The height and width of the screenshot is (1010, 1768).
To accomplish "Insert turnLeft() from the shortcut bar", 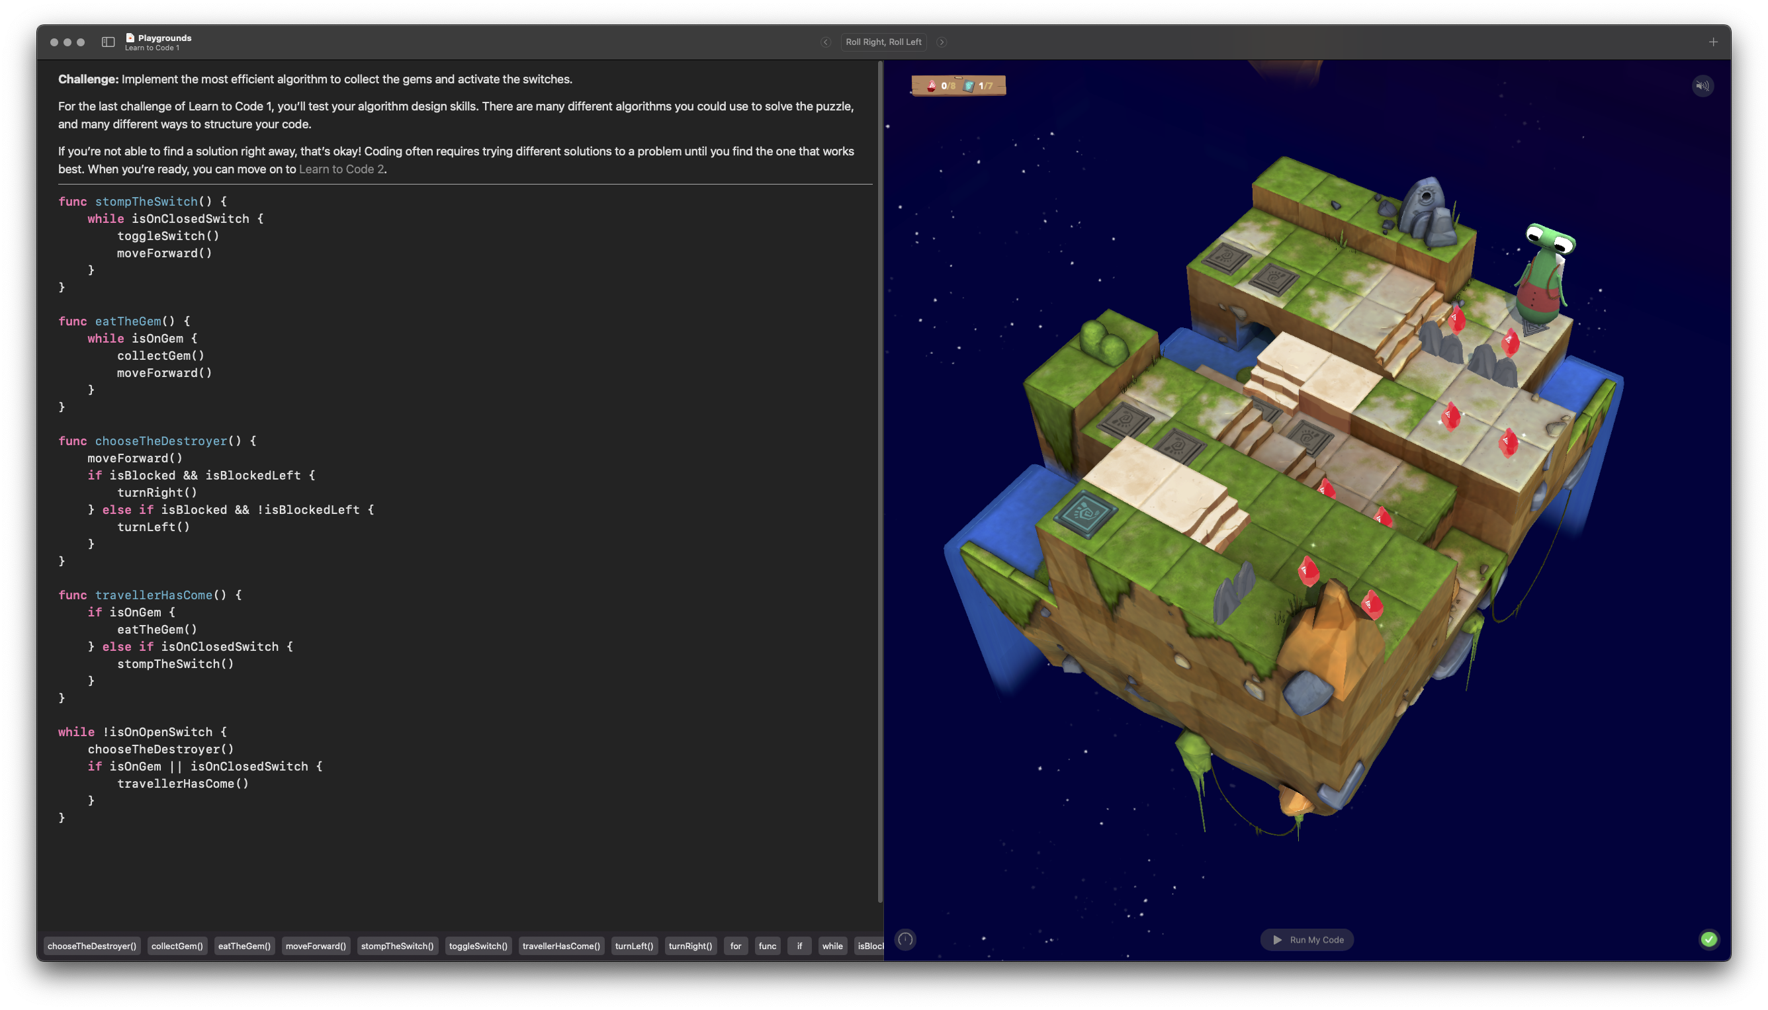I will pyautogui.click(x=634, y=945).
